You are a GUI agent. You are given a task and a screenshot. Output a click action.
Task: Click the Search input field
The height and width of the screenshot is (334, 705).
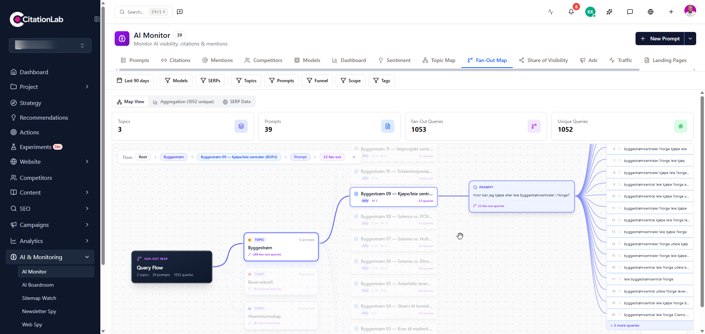(143, 12)
